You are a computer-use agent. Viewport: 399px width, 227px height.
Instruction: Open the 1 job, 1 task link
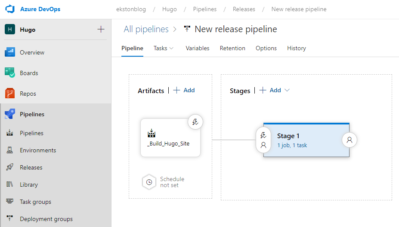coord(292,145)
